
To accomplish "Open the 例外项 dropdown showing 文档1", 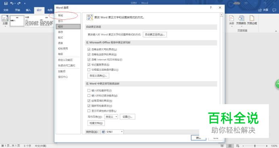I will (112, 132).
